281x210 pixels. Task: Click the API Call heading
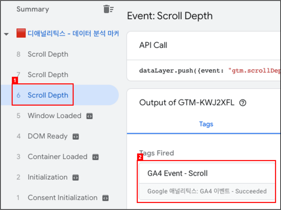pyautogui.click(x=153, y=45)
